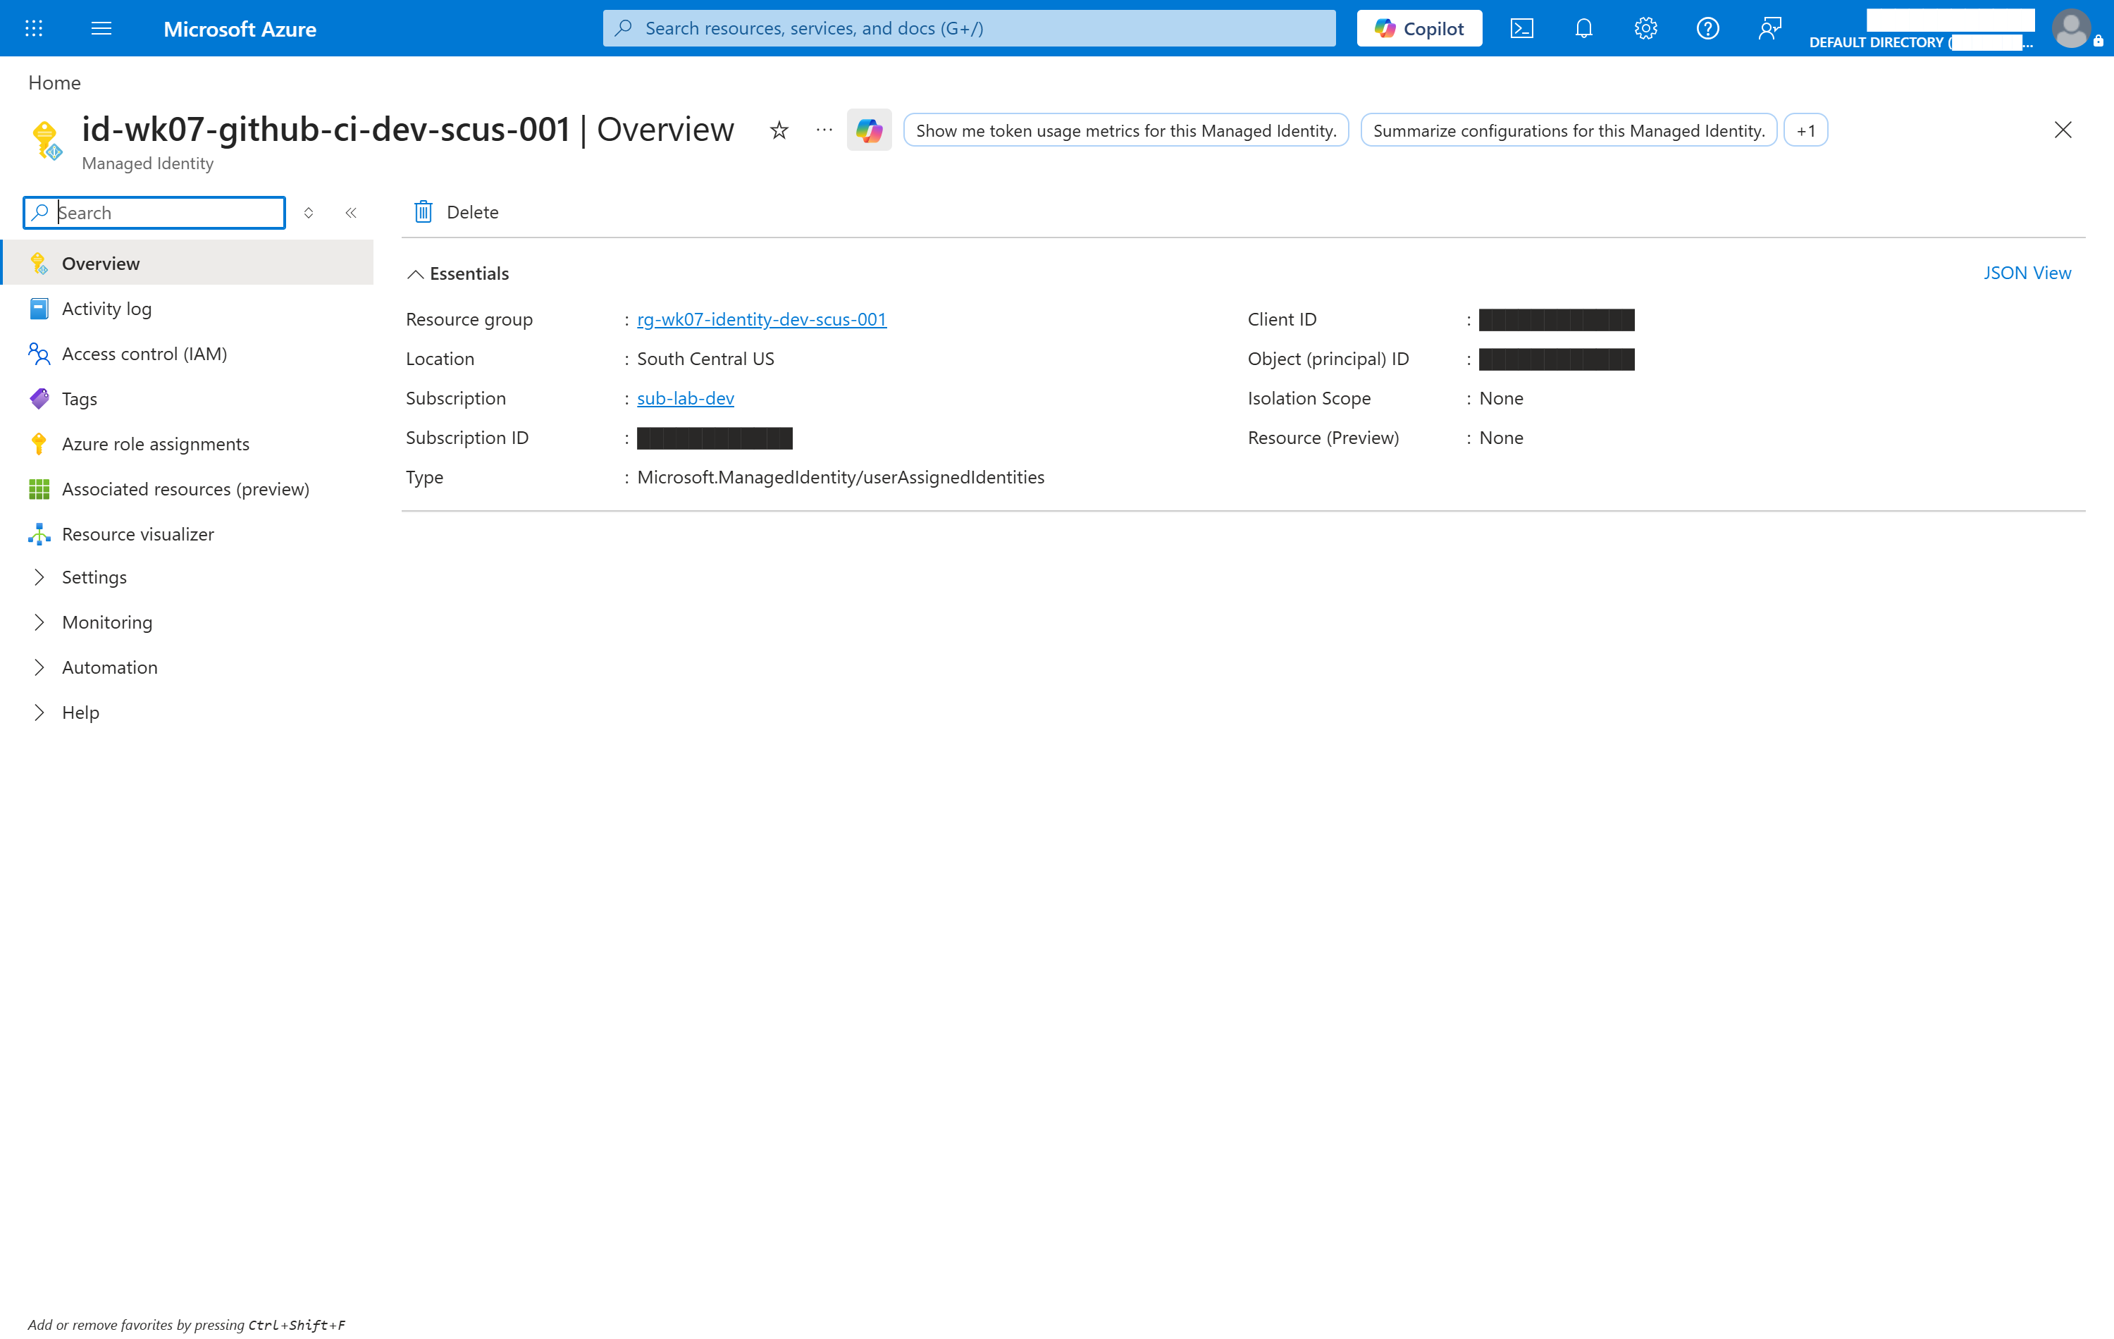Open the rg-wk07-identity-dev-scus-001 resource group link
The height and width of the screenshot is (1339, 2114).
point(761,320)
